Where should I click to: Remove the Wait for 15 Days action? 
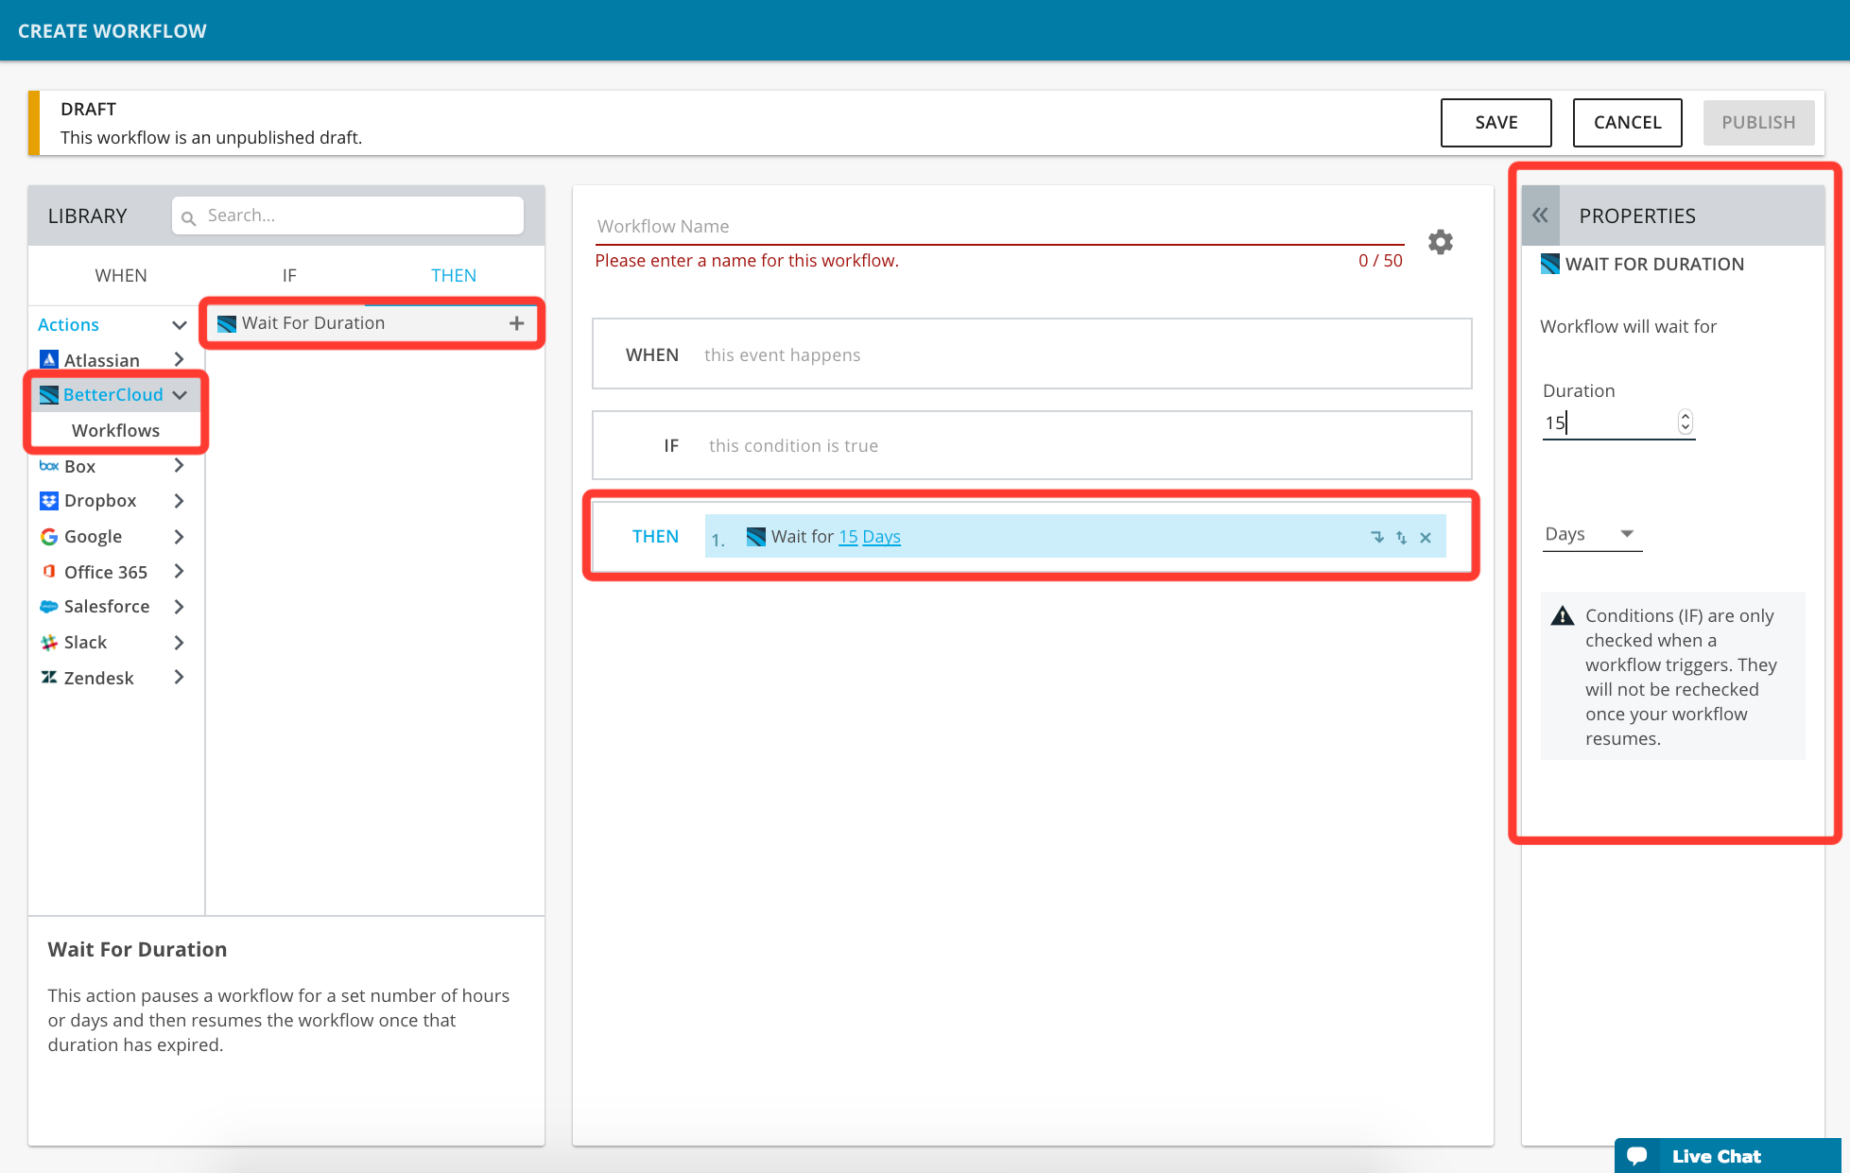tap(1426, 538)
